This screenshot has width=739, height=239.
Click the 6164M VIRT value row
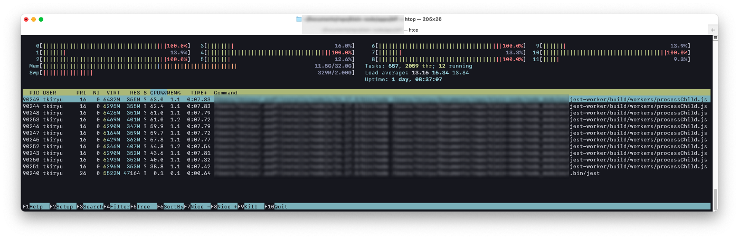point(112,133)
